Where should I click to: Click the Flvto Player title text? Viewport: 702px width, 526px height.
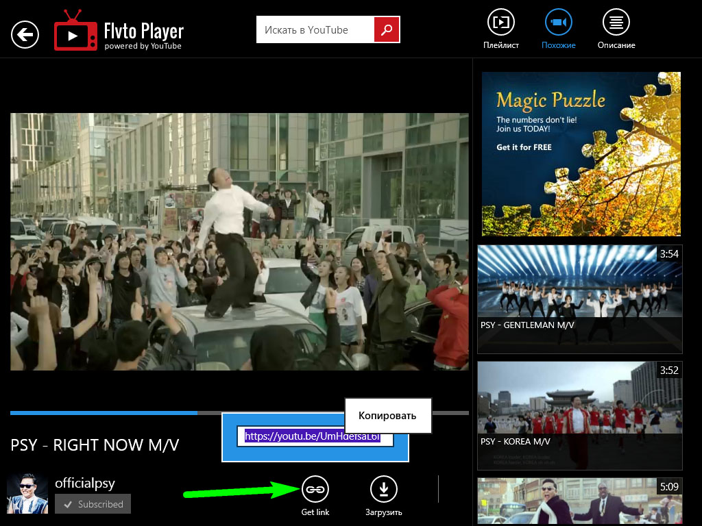click(x=144, y=31)
